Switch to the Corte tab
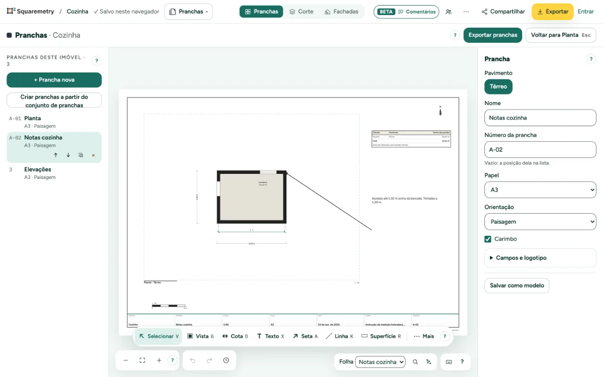Viewport: 603px width, 377px height. [301, 12]
